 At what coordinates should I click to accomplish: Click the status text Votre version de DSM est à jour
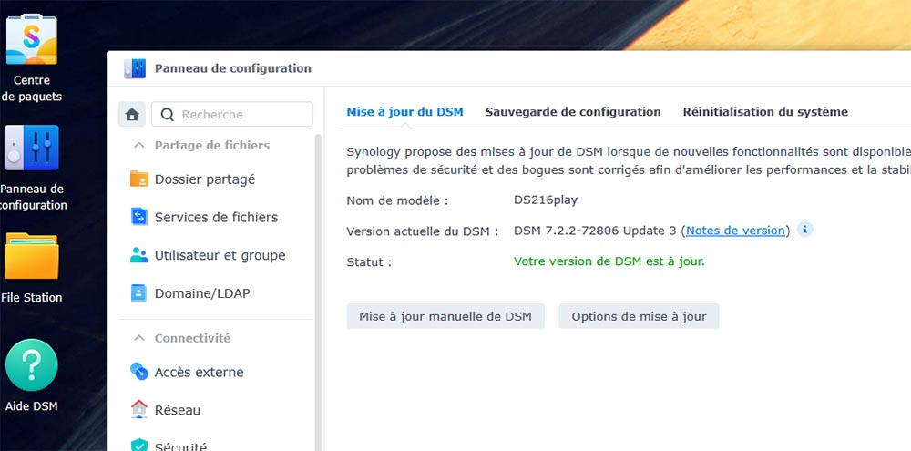pyautogui.click(x=609, y=261)
